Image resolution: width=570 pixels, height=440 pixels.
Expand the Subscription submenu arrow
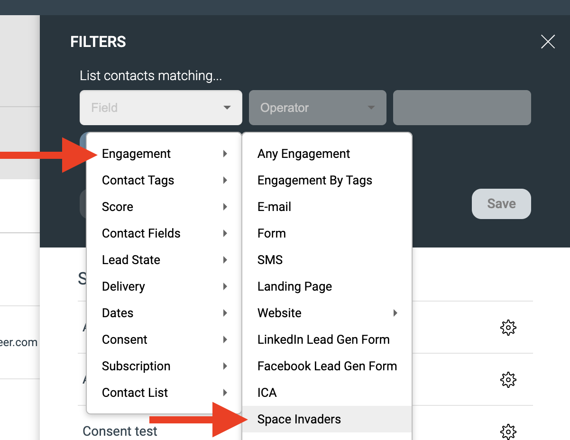click(x=225, y=366)
